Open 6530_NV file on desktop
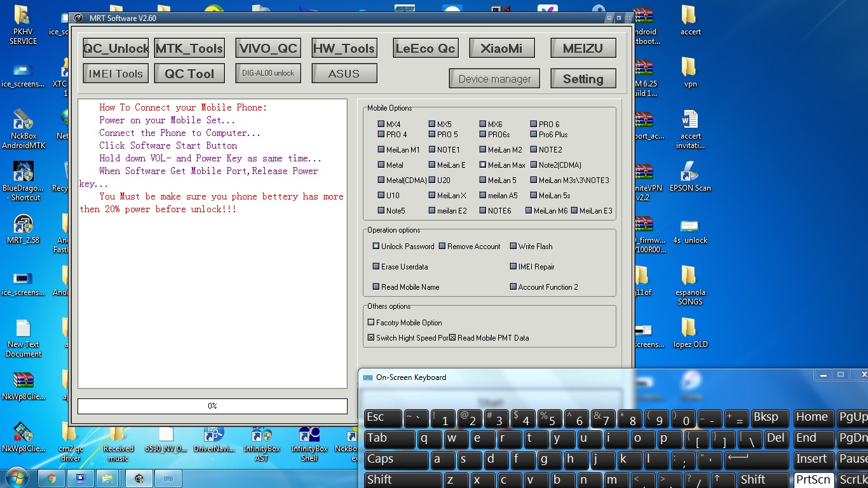Screen dimensions: 868x488 pos(166,438)
